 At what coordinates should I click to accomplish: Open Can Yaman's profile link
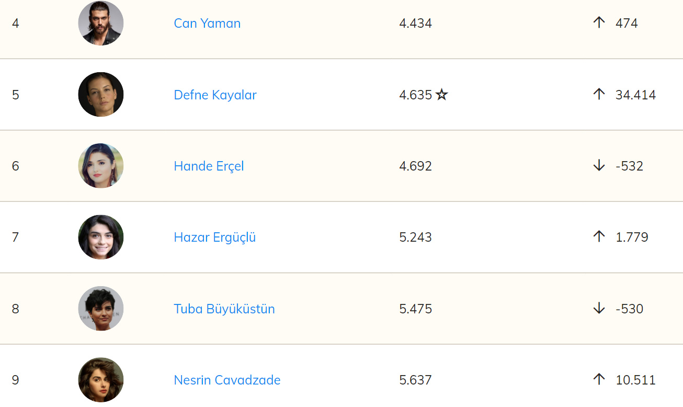coord(207,24)
